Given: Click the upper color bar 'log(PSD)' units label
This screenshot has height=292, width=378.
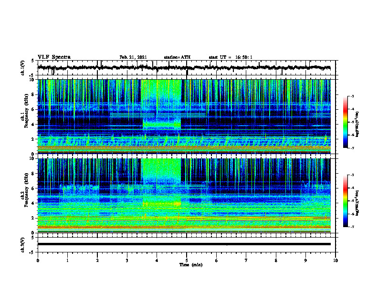Looking at the screenshot, I should 357,124.
